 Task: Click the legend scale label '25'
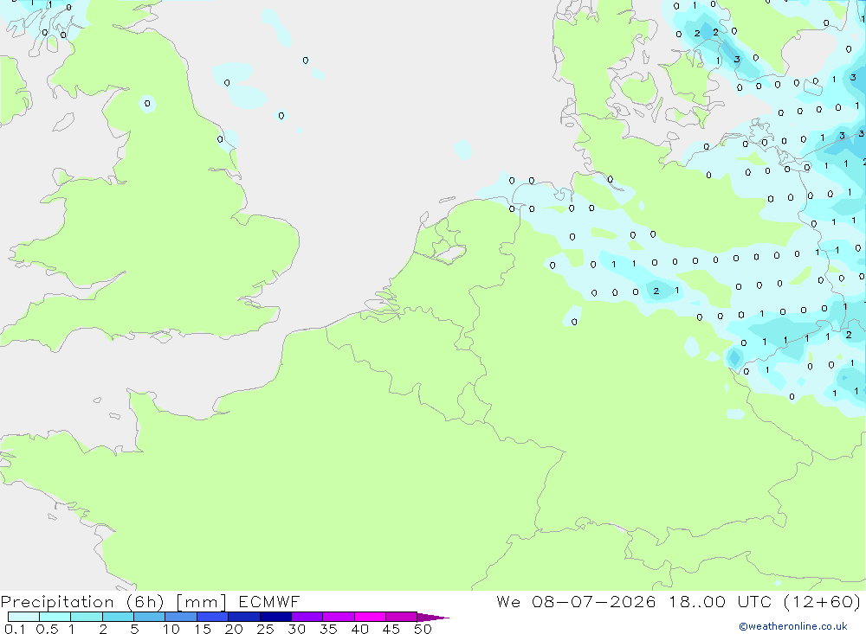[265, 629]
